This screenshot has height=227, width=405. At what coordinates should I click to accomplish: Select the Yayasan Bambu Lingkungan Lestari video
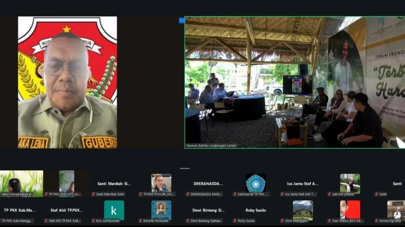[295, 83]
